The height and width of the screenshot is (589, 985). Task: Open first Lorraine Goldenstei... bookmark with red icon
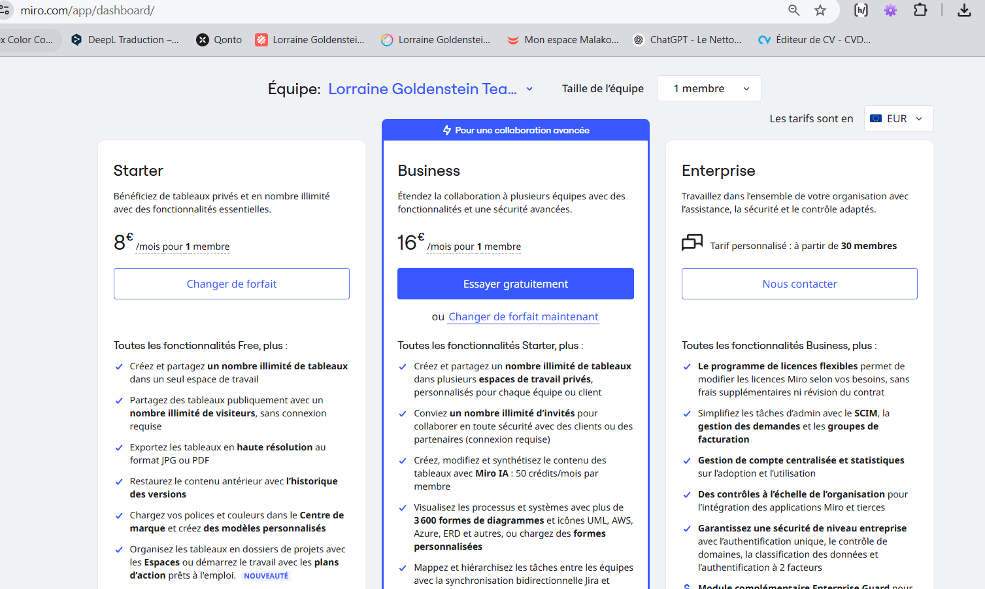tap(310, 40)
